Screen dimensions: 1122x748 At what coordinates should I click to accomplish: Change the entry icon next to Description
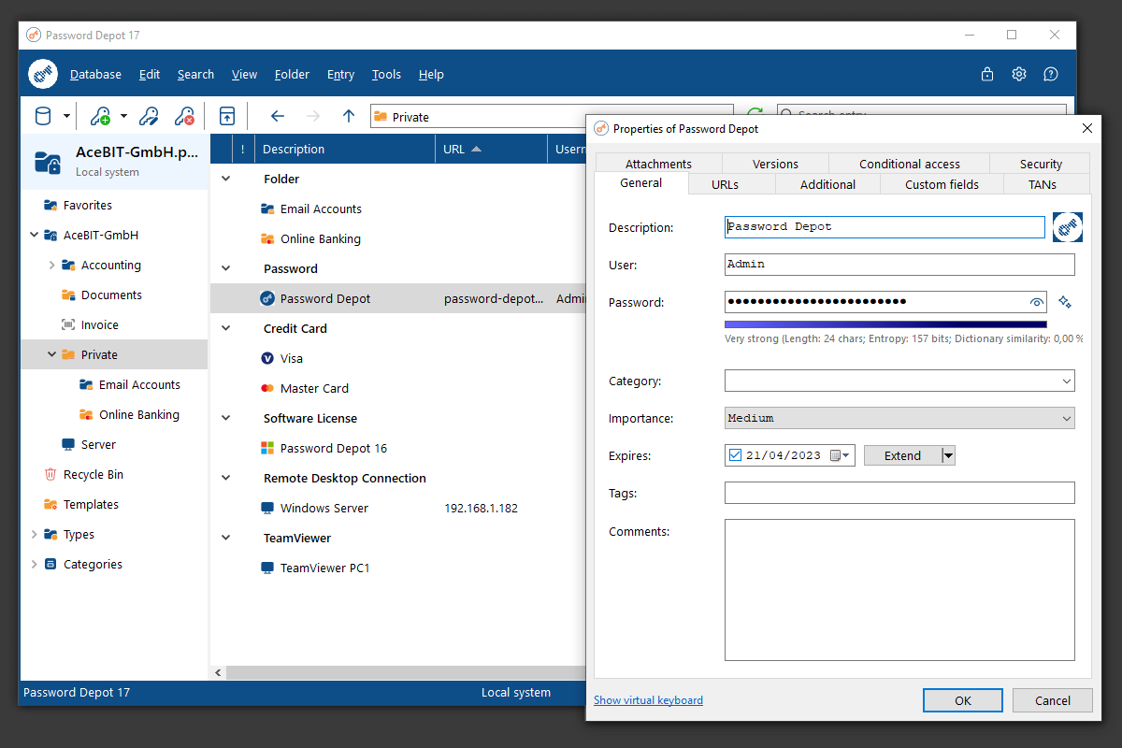coord(1067,227)
